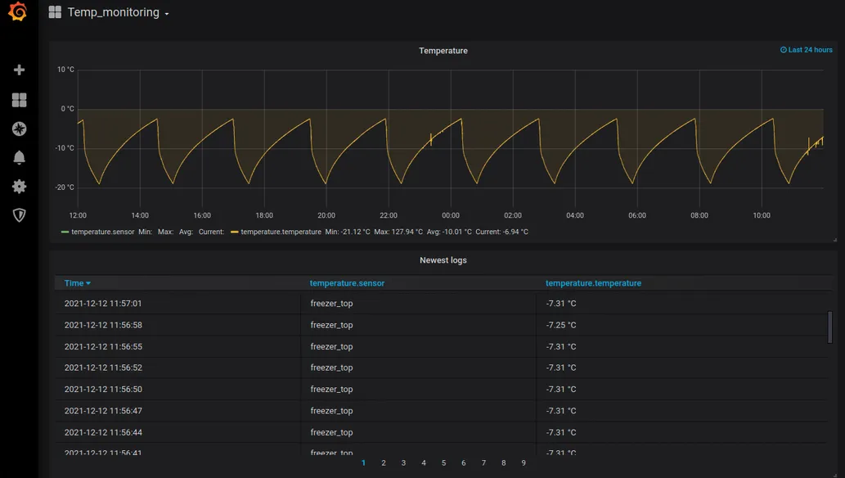Click the logs table vertical scrollbar

tap(830, 327)
